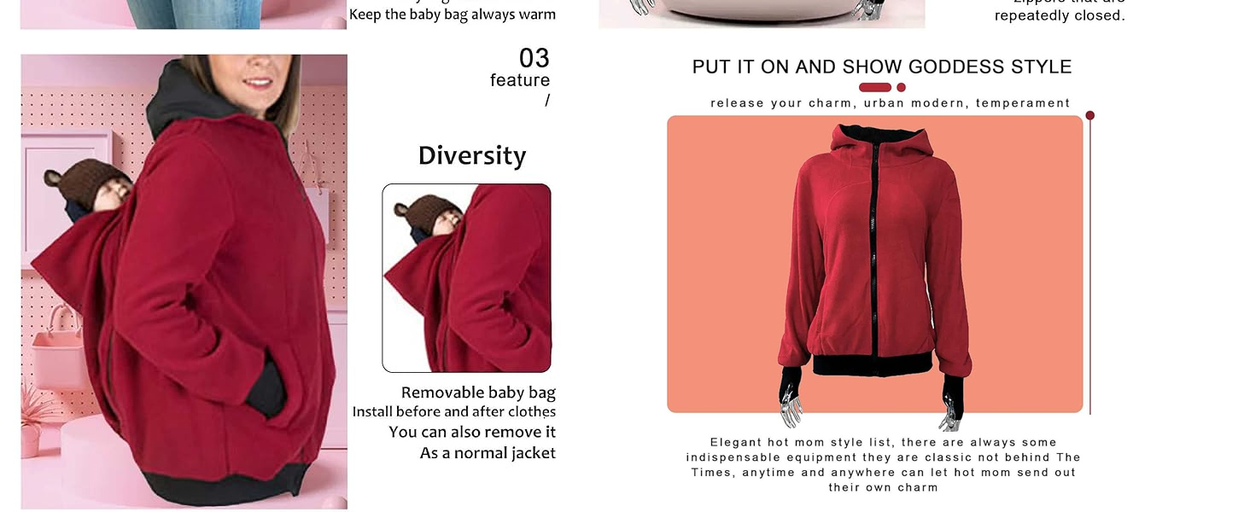Click the small red dot beside the divider

[901, 87]
